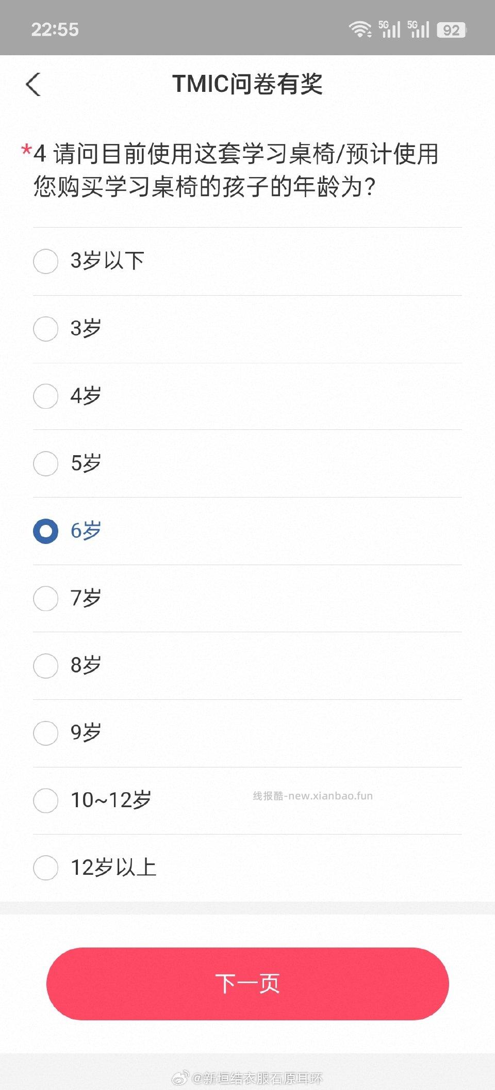The image size is (495, 1090).
Task: Tap the first 5G signal icon
Action: point(389,29)
